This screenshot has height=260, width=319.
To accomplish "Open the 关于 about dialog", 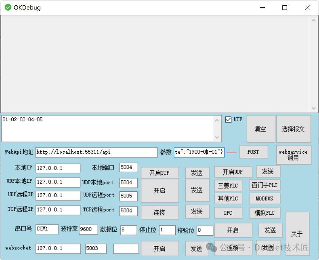I will pos(297,234).
